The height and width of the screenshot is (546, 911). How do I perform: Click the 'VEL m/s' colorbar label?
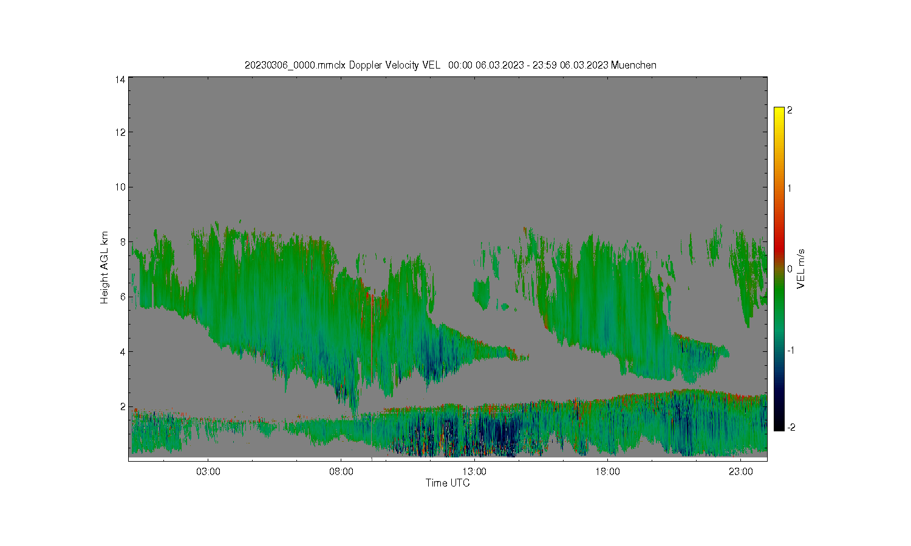[801, 268]
